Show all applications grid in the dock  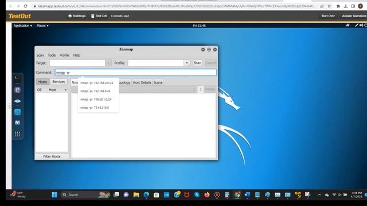point(17,134)
